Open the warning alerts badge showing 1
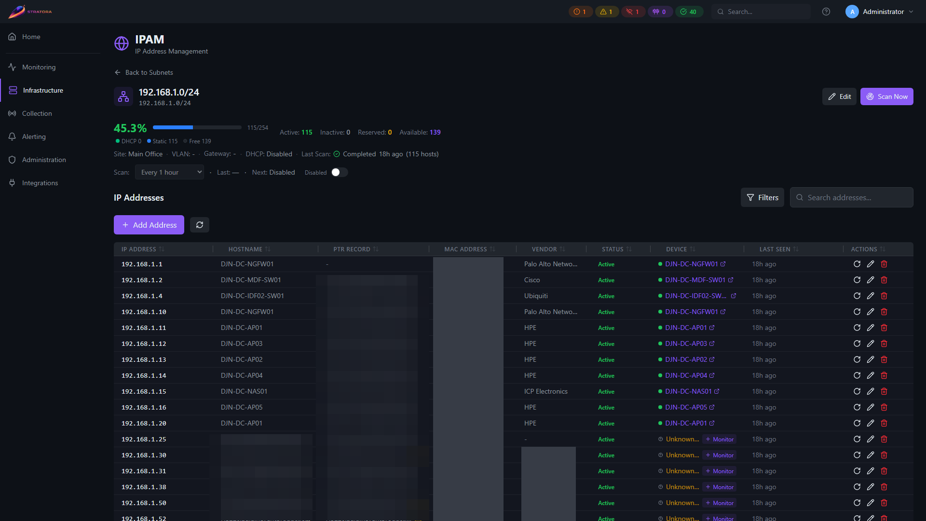Screen dimensions: 926x521 tap(607, 12)
